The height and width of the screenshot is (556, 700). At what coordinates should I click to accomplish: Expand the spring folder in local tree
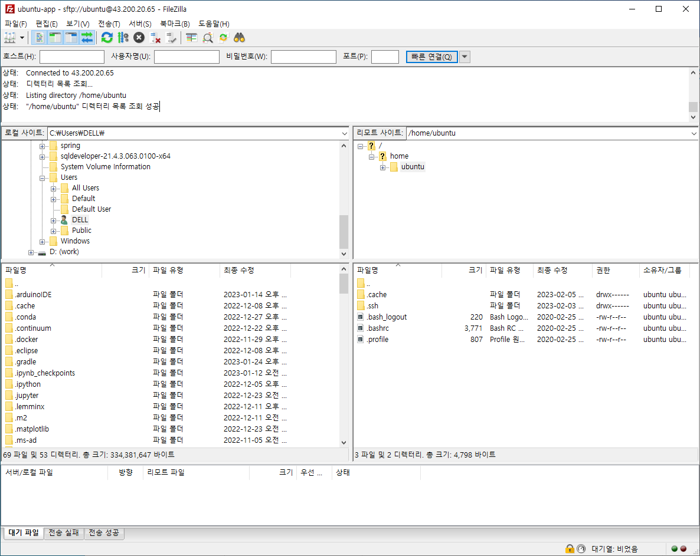pos(42,146)
